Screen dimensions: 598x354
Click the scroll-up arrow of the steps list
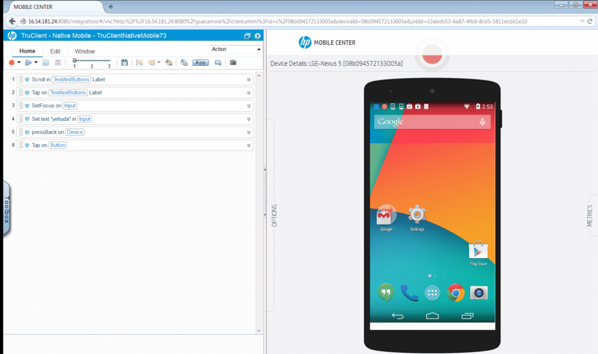tap(259, 75)
